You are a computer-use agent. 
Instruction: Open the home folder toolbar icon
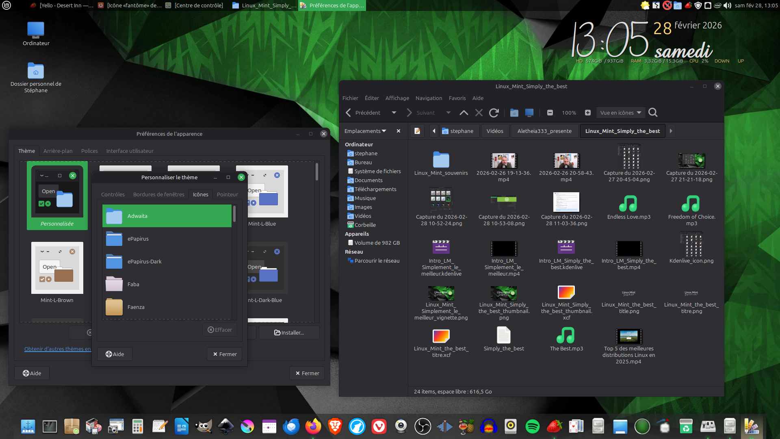pyautogui.click(x=514, y=113)
